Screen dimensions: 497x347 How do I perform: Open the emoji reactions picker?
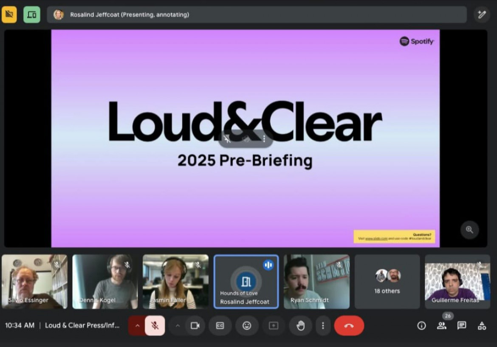[x=247, y=325]
